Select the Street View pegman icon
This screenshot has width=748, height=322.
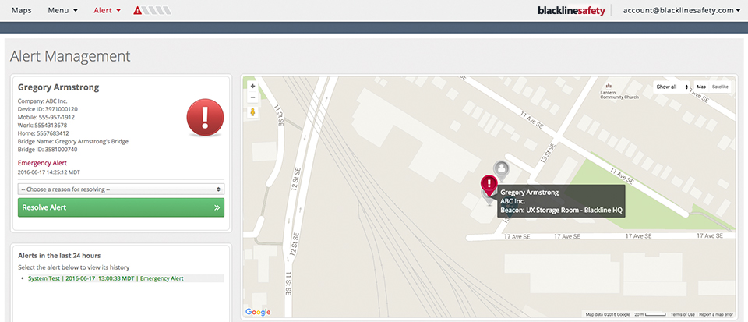pos(252,113)
